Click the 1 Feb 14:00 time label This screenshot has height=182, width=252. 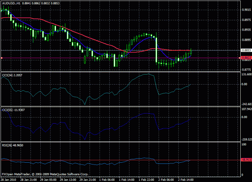127,180
